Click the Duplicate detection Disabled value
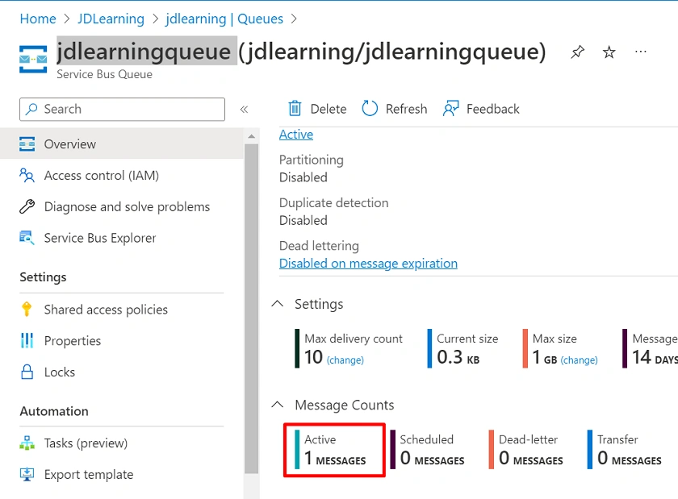Viewport: 678px width, 499px height. click(x=303, y=220)
